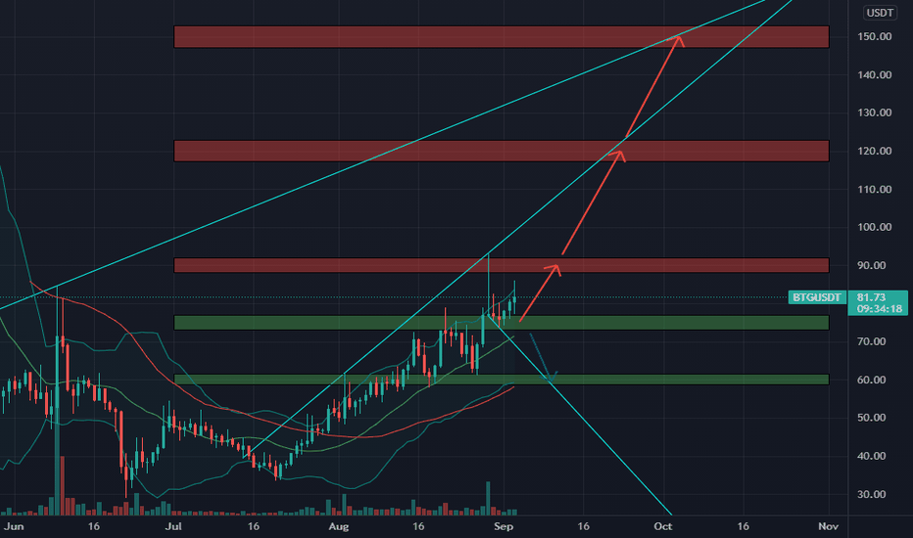Select the red resistance zone at 150
Screen dimensions: 913x538
(x=502, y=36)
